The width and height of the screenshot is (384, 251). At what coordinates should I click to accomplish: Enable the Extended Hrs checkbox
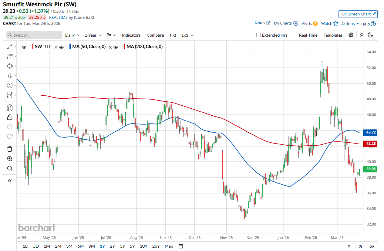258,35
